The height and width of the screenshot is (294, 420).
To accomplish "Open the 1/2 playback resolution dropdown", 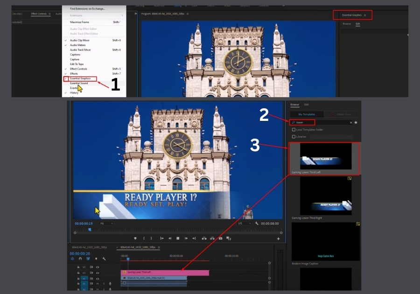I will 245,224.
